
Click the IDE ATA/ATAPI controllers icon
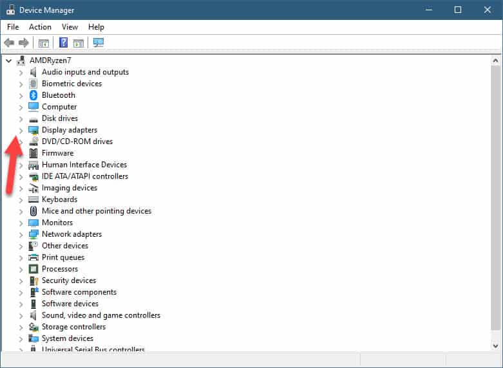point(33,177)
